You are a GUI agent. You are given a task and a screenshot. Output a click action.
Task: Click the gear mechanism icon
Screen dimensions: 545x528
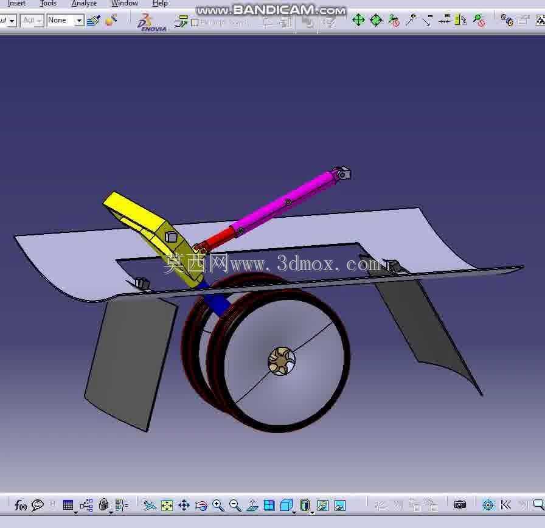507,20
